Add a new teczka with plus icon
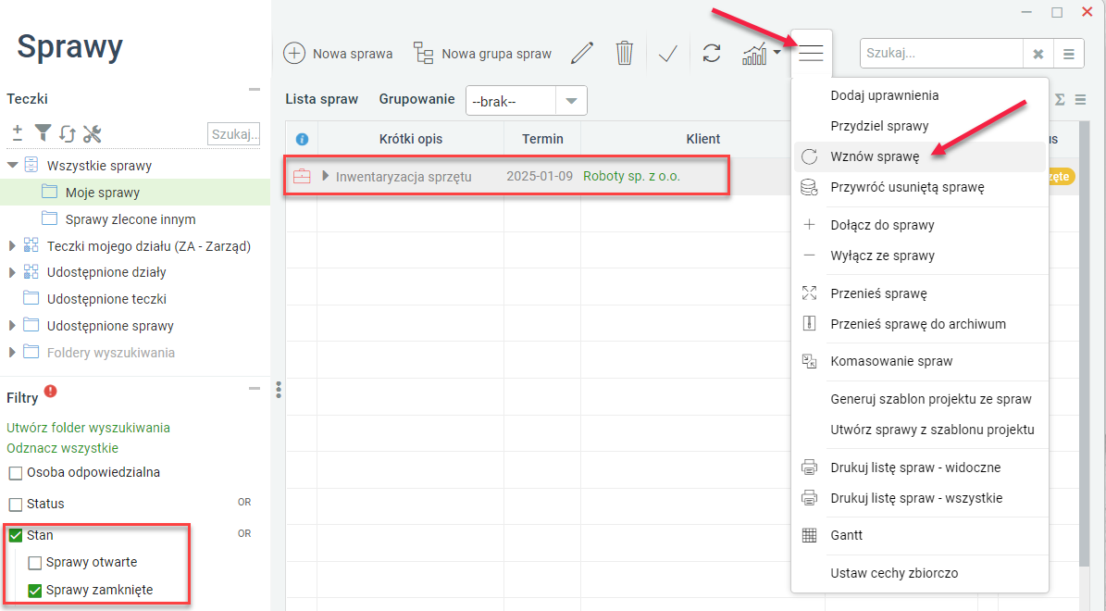 pos(18,132)
